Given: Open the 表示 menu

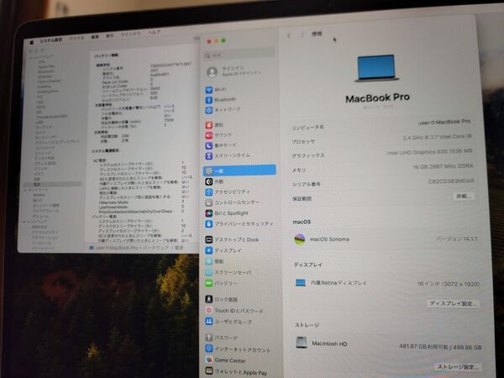Looking at the screenshot, I should click(110, 35).
